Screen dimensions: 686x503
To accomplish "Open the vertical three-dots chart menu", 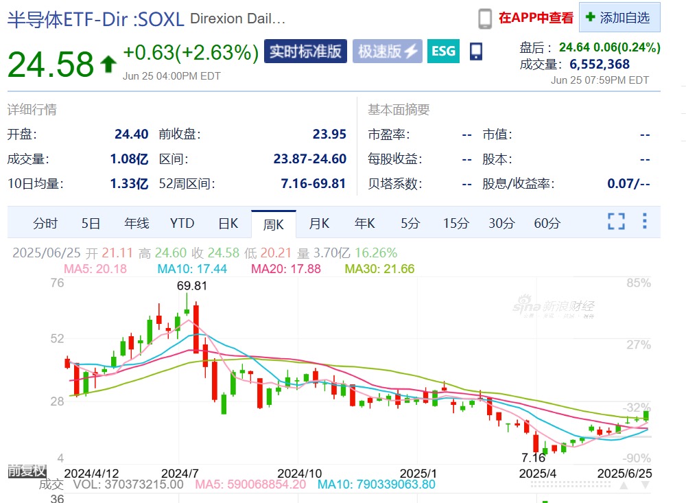I will pos(644,221).
